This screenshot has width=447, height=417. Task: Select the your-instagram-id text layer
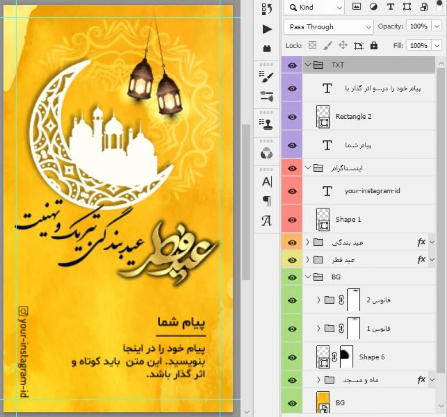pos(372,191)
